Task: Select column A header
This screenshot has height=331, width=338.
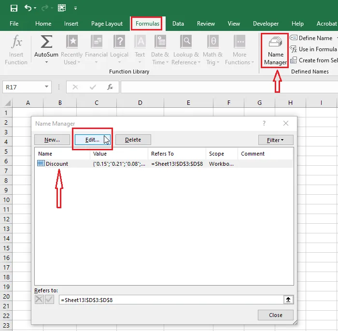Action: tap(28, 103)
